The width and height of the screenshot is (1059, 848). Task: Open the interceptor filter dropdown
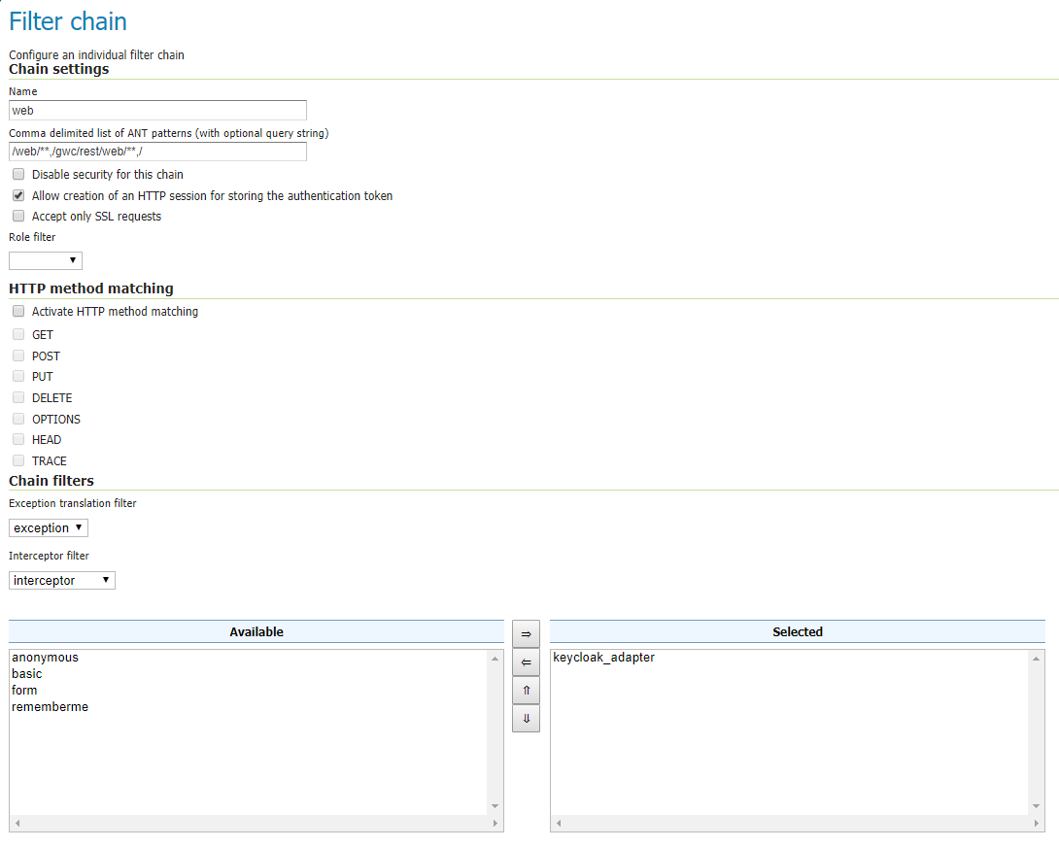pyautogui.click(x=61, y=579)
